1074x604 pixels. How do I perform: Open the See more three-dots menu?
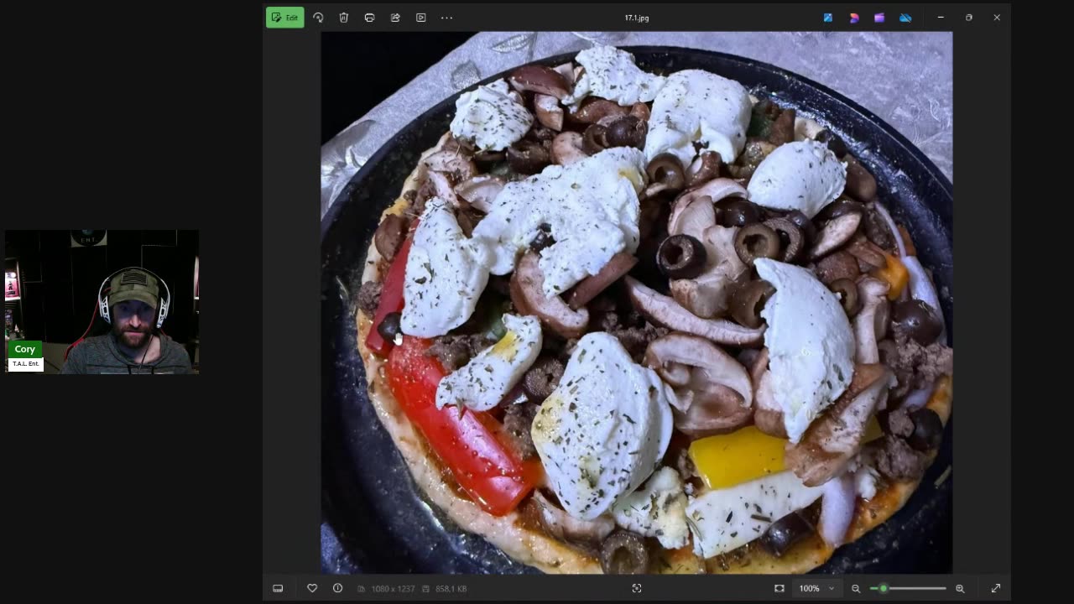click(x=446, y=18)
